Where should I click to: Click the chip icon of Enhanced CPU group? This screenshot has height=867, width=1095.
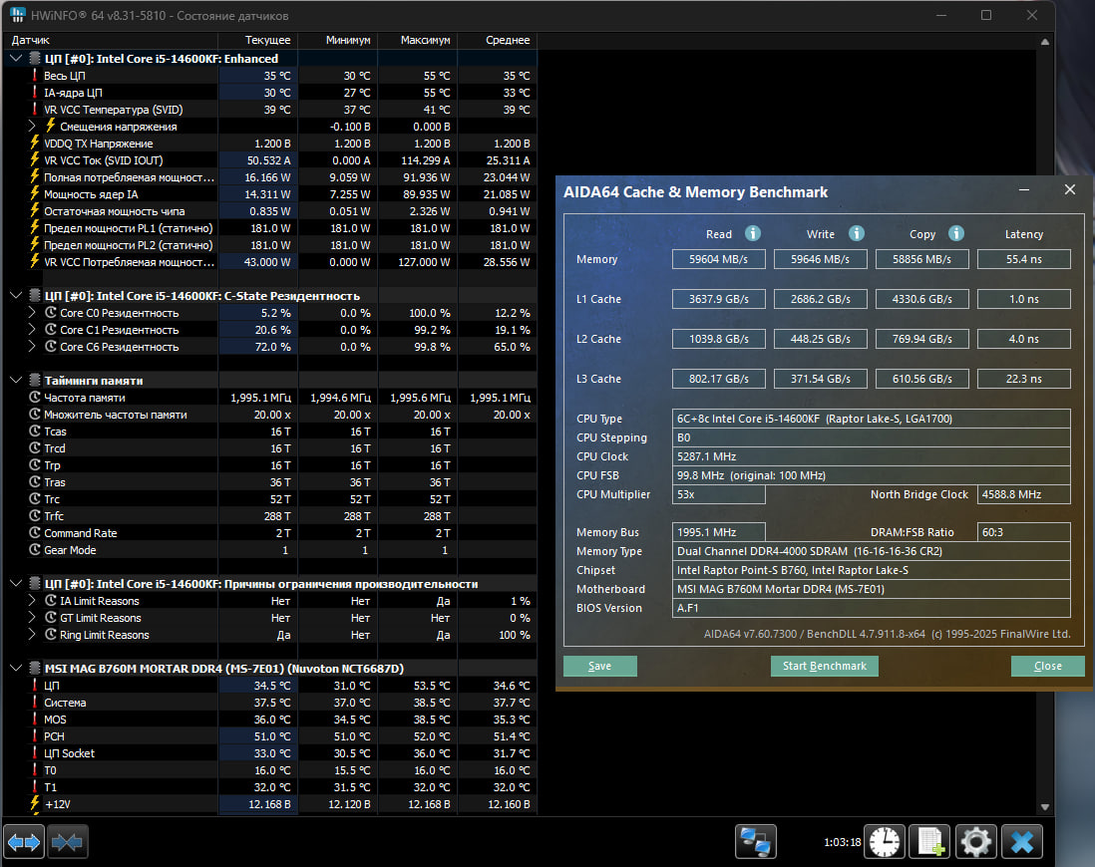[x=34, y=59]
